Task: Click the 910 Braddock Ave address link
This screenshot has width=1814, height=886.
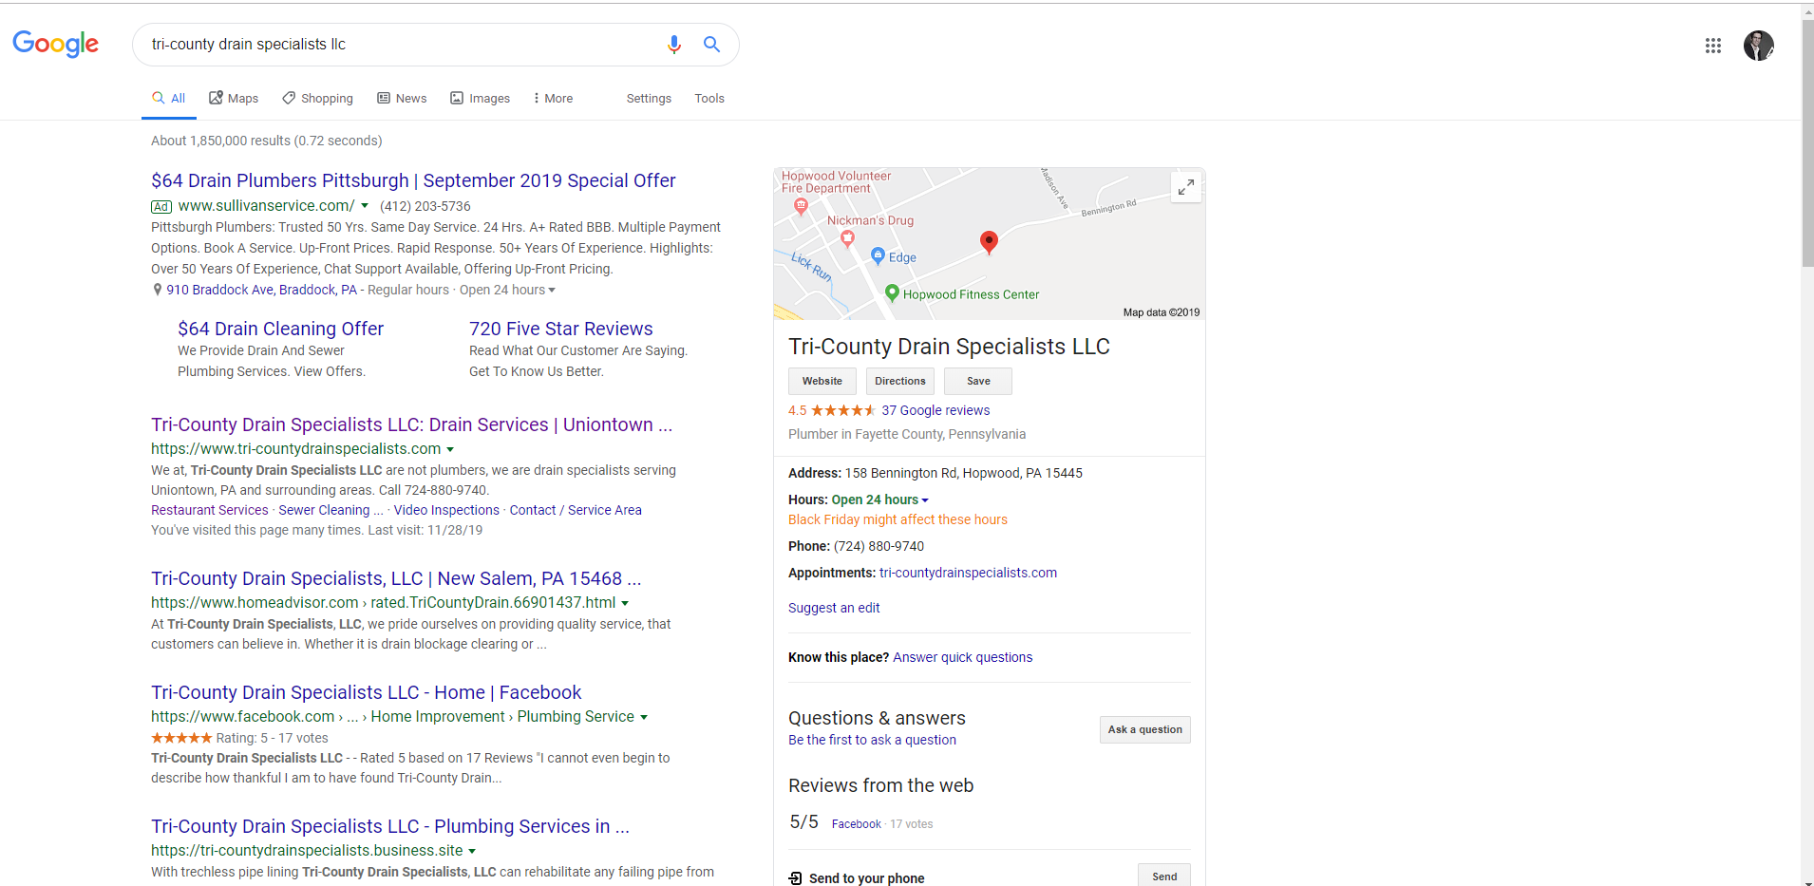Action: (x=262, y=290)
